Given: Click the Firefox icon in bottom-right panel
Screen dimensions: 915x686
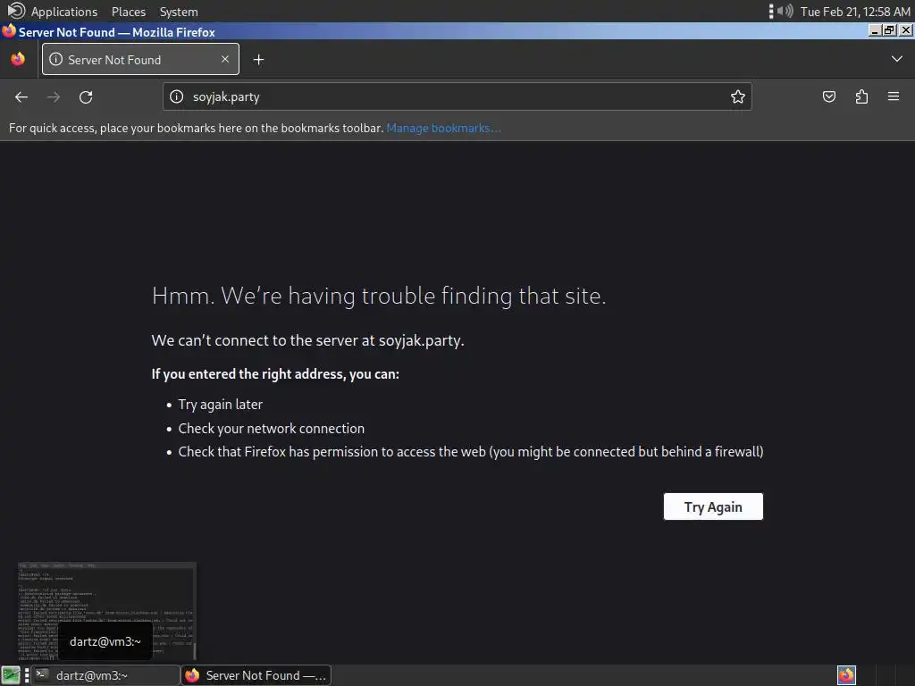Looking at the screenshot, I should (x=846, y=675).
